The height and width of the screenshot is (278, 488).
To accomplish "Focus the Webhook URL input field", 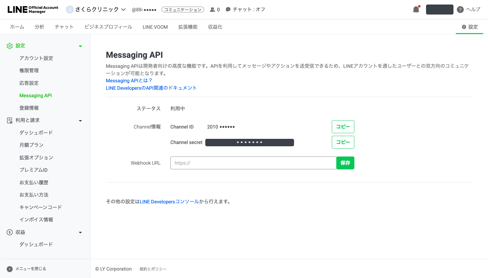I will (x=253, y=163).
